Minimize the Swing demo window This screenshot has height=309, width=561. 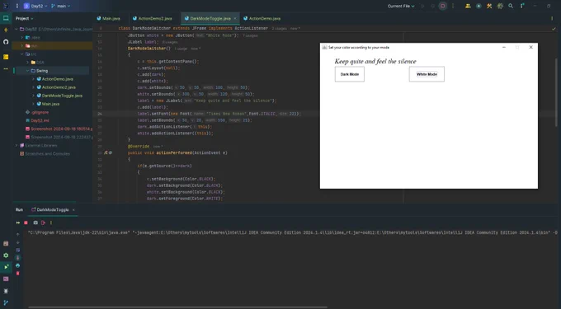pyautogui.click(x=504, y=47)
